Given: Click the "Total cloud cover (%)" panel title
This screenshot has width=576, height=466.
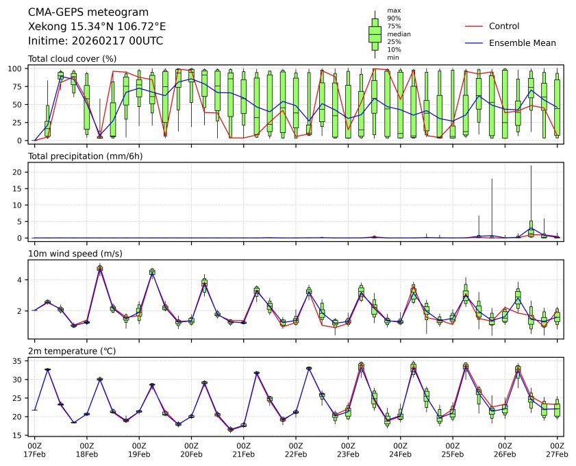Looking at the screenshot, I should [72, 59].
